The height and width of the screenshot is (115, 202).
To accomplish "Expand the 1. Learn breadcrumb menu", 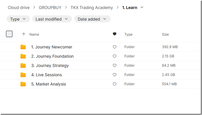I will 142,7.
